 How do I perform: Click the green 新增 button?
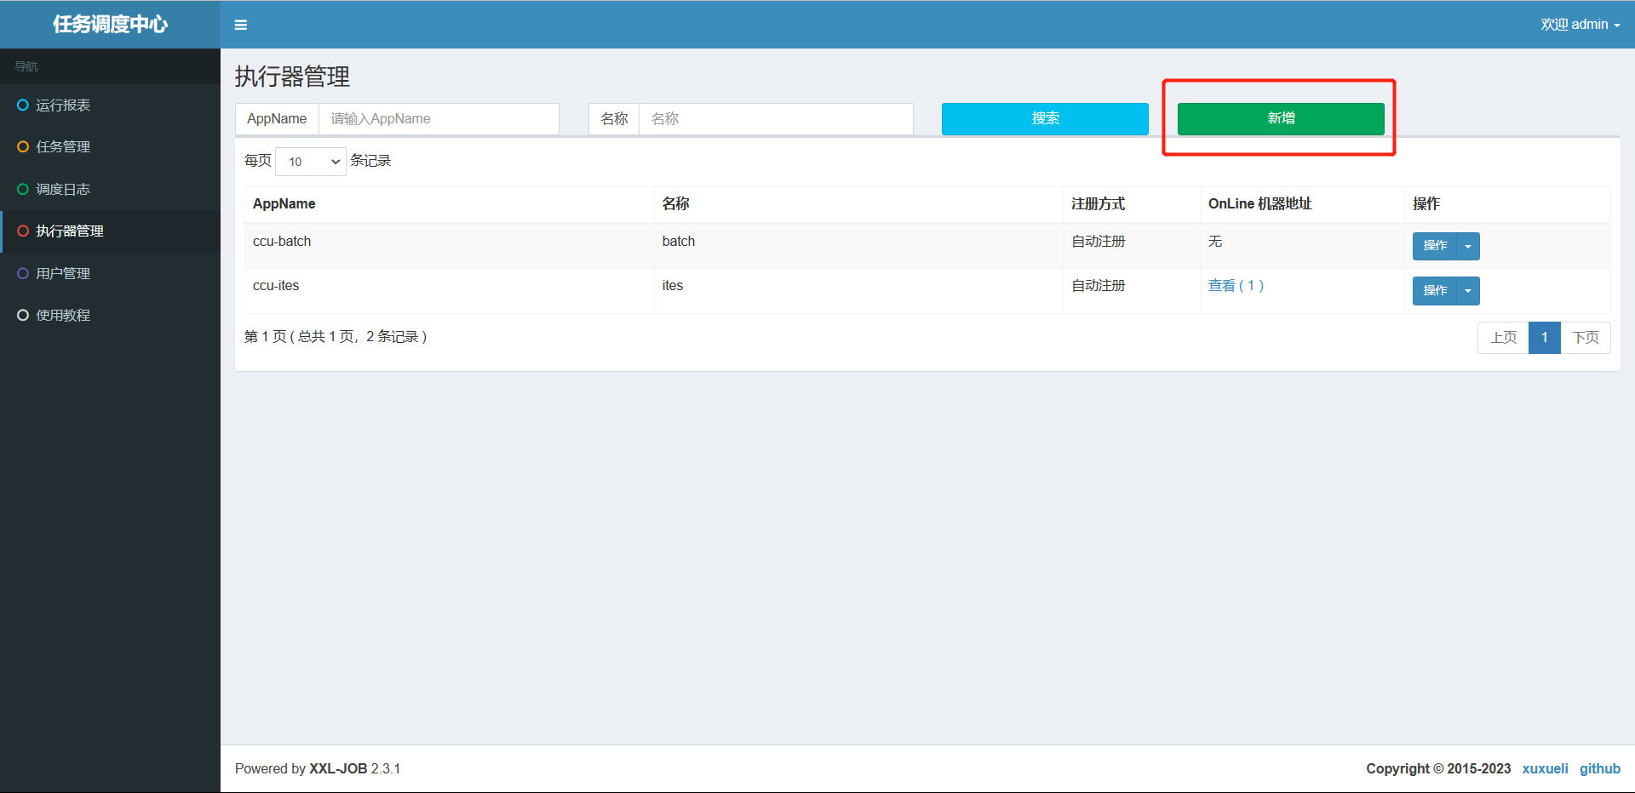click(1281, 119)
